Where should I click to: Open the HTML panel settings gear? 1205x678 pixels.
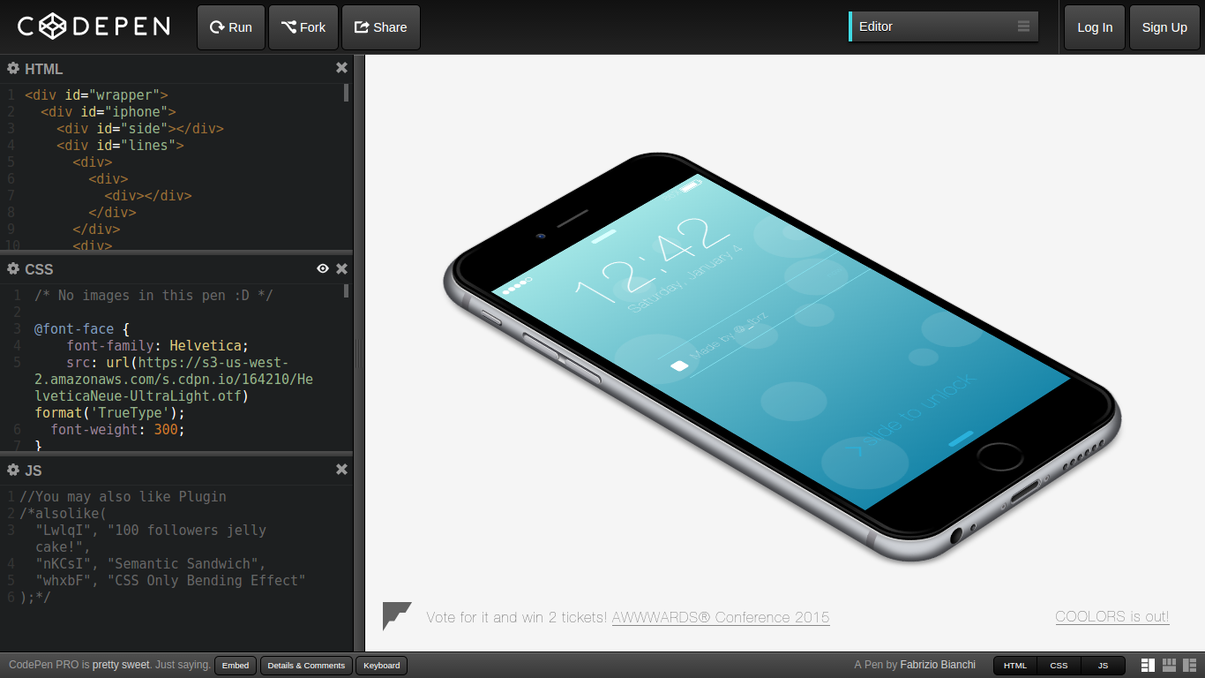click(12, 69)
